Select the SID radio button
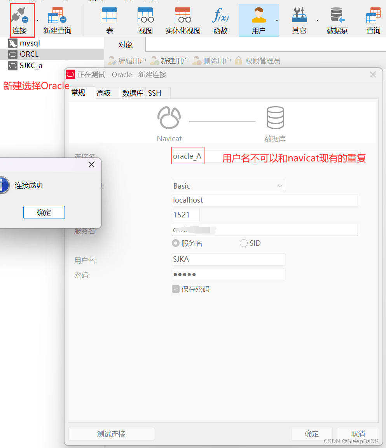386x448 pixels. click(244, 243)
